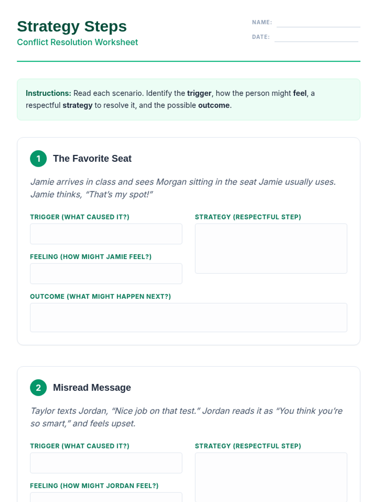This screenshot has height=502, width=377.
Task: Click 'The Favorite Seat' heading
Action: (x=92, y=158)
